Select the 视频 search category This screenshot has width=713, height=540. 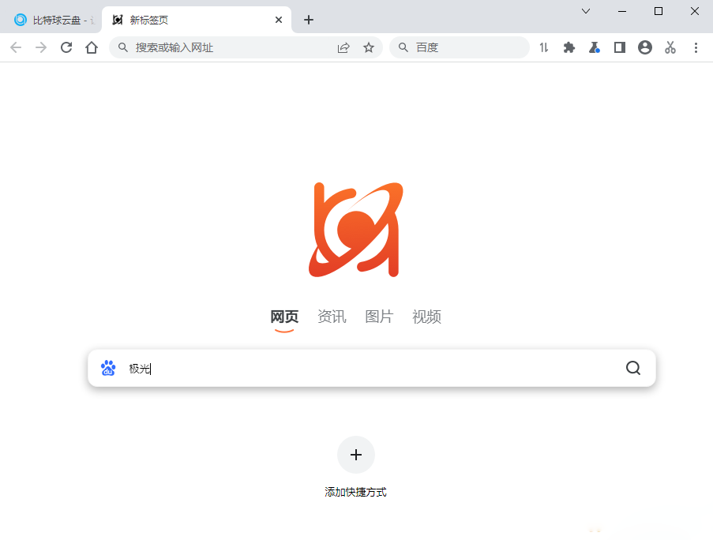point(426,317)
